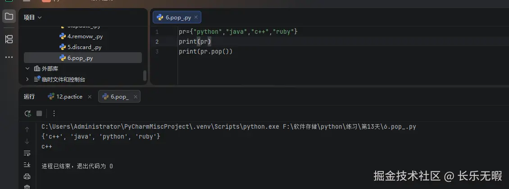Click the stop process square icon
This screenshot has width=509, height=189.
[x=39, y=113]
